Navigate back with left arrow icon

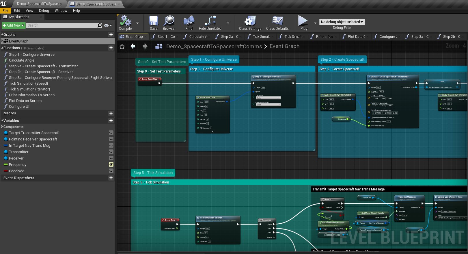click(133, 46)
